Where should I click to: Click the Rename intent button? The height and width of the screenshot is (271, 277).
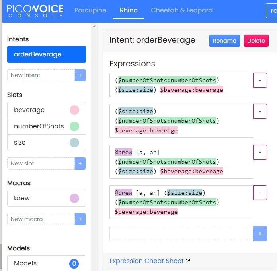(x=224, y=41)
